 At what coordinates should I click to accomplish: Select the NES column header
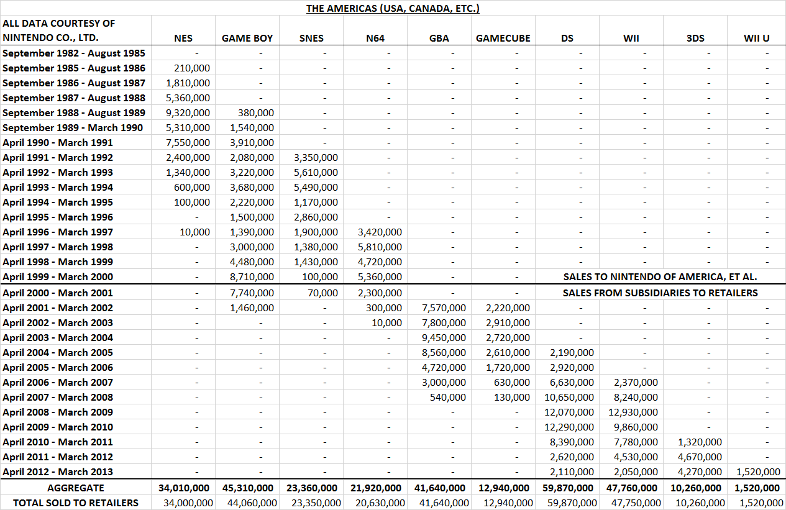point(183,38)
